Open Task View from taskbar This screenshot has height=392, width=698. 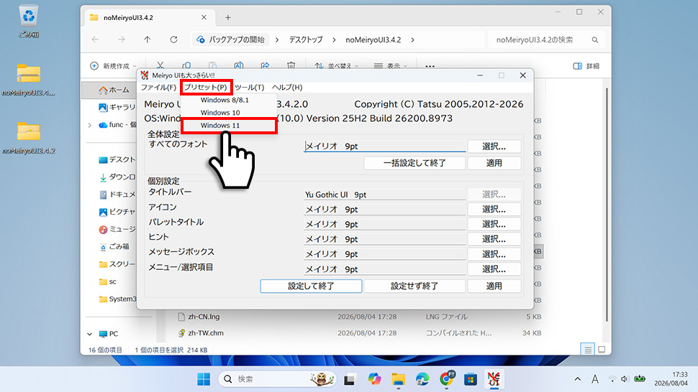pyautogui.click(x=350, y=379)
